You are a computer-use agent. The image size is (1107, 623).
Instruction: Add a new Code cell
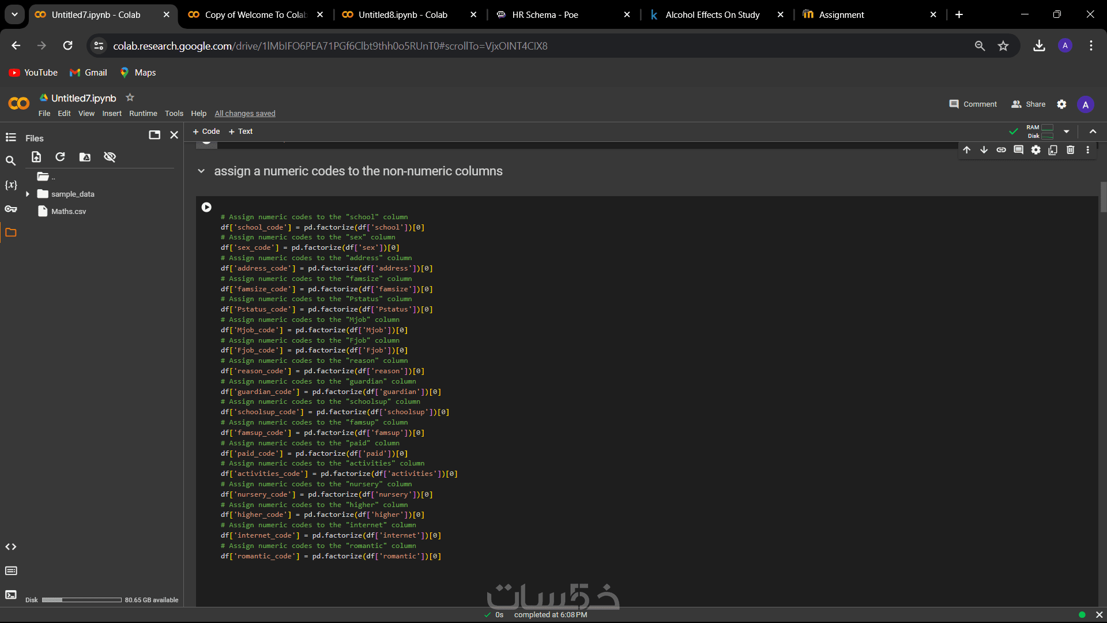coord(206,132)
